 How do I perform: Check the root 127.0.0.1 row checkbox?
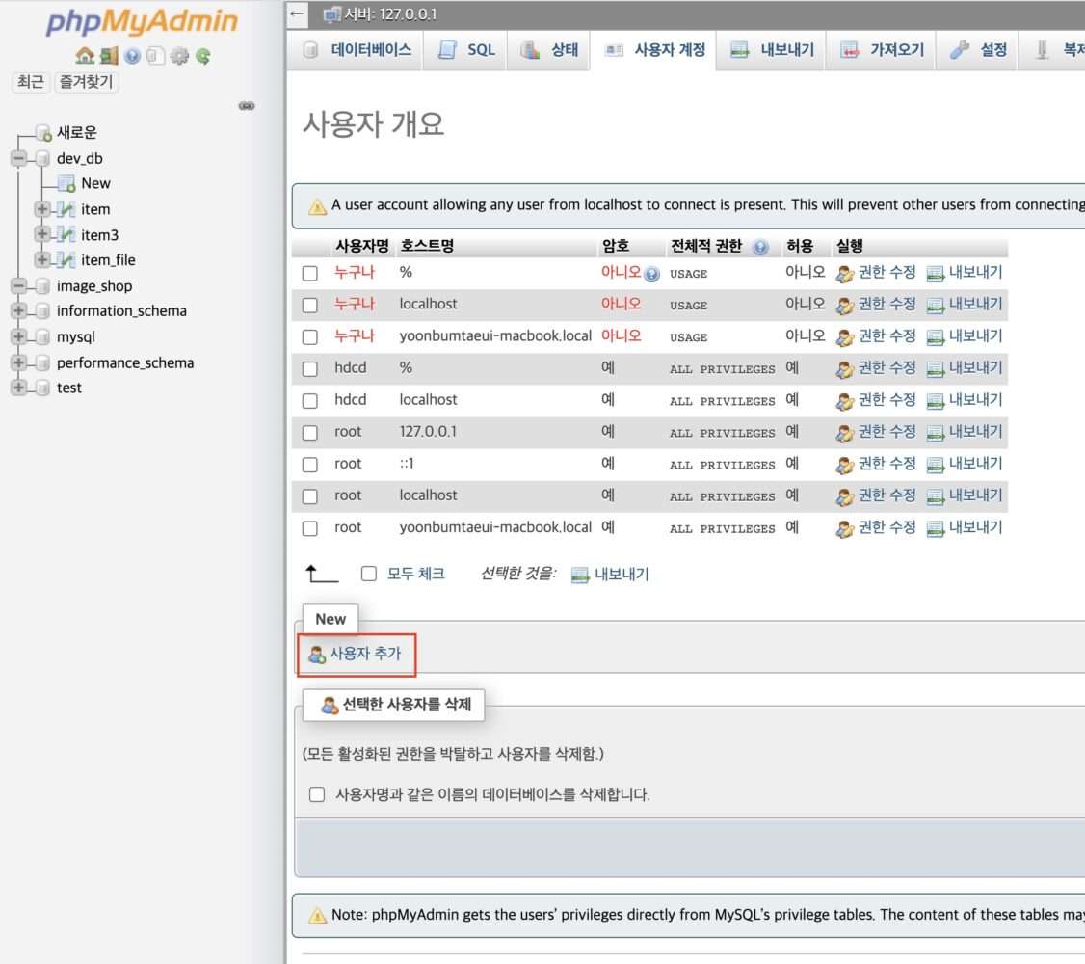pos(309,433)
